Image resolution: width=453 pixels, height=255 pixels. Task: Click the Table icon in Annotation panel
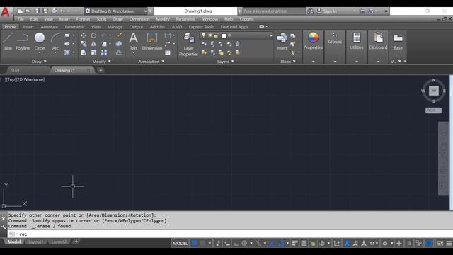pyautogui.click(x=168, y=52)
